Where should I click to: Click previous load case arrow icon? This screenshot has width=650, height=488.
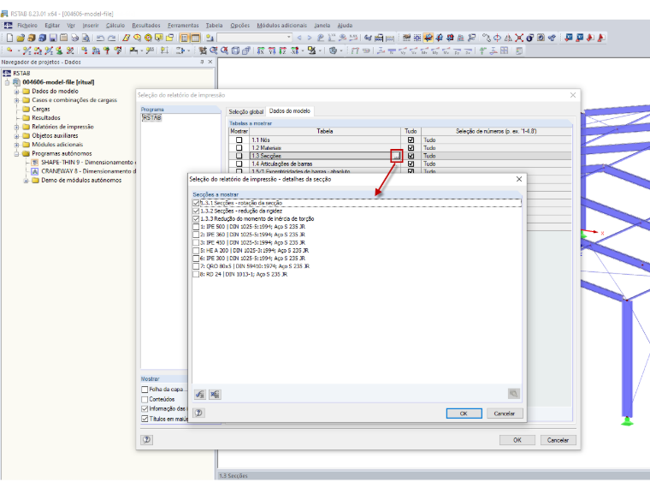pos(299,38)
